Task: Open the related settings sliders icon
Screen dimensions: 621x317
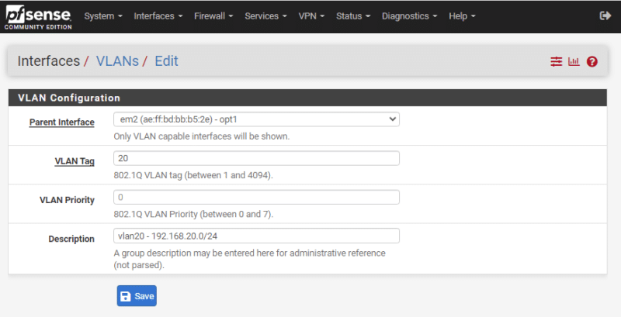Action: tap(556, 61)
